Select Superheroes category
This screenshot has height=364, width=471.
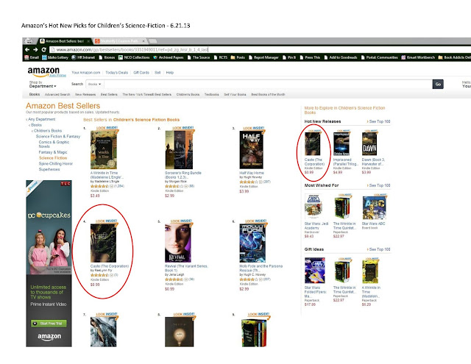tap(49, 169)
